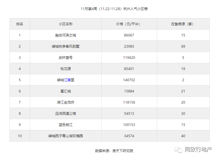Image resolution: width=219 pixels, height=159 pixels.
Task: Select the title text 杭州人气小区榜
Action: [136, 9]
